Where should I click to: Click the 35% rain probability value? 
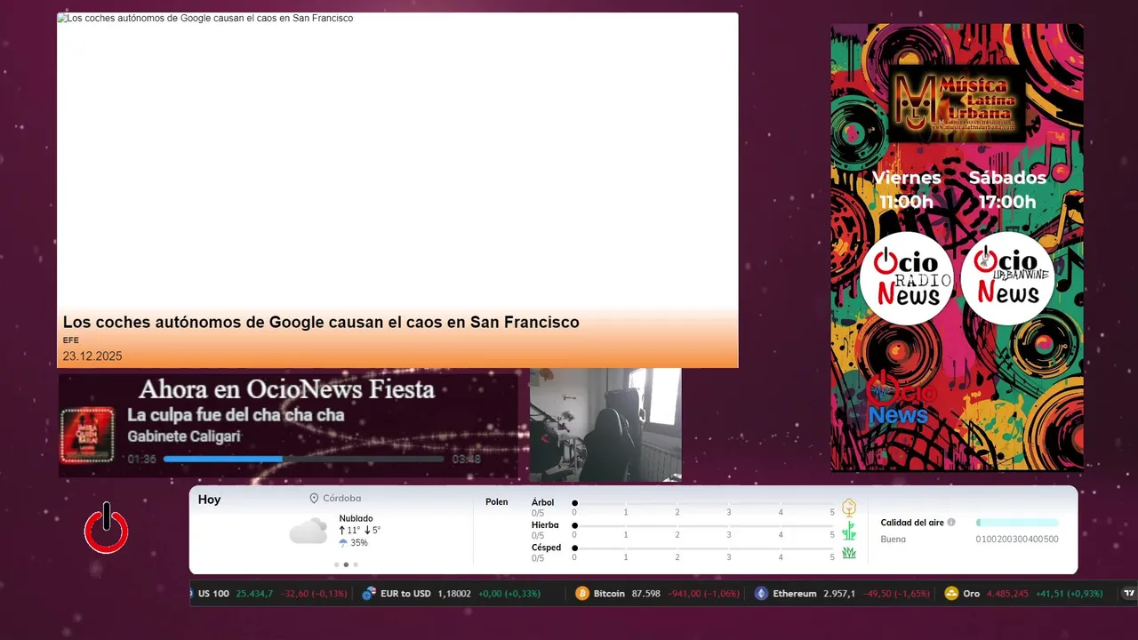click(359, 543)
